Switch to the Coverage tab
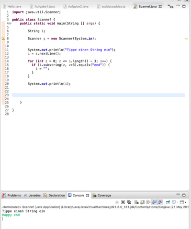 pyautogui.click(x=102, y=195)
